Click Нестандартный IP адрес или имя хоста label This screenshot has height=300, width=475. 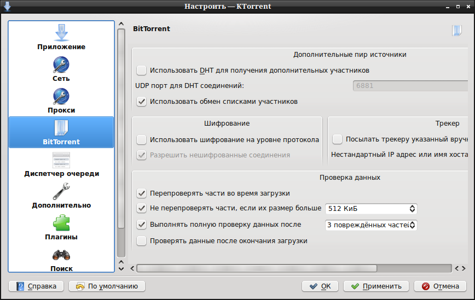pyautogui.click(x=399, y=155)
